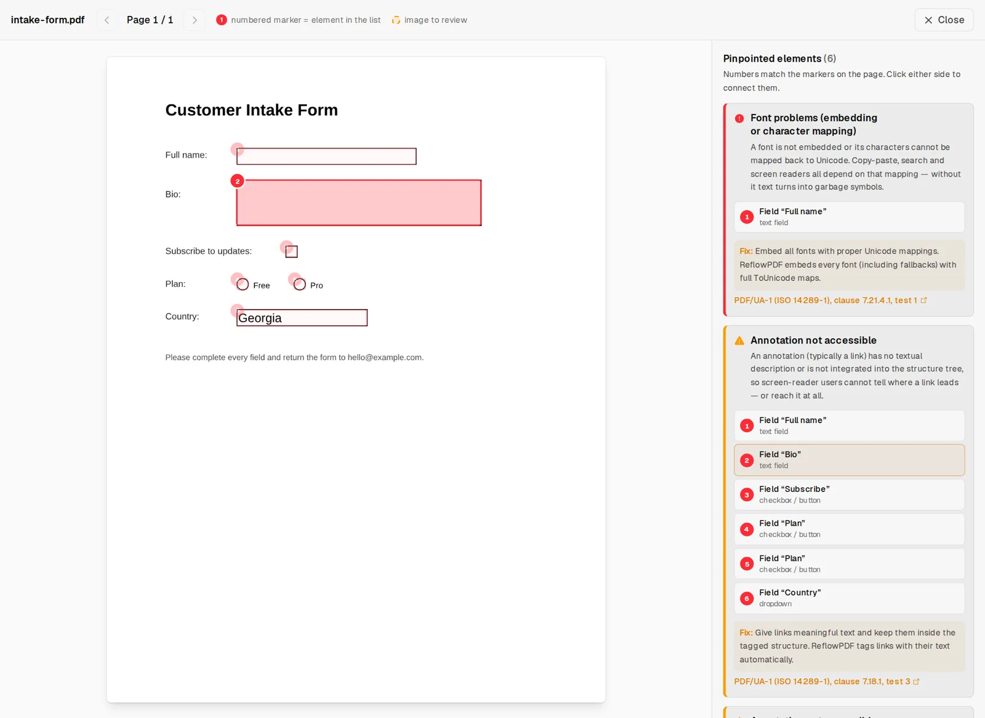Click the Customer Intake Form title
This screenshot has width=985, height=718.
(251, 110)
